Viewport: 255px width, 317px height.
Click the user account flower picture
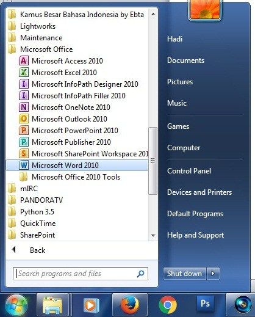click(x=205, y=10)
